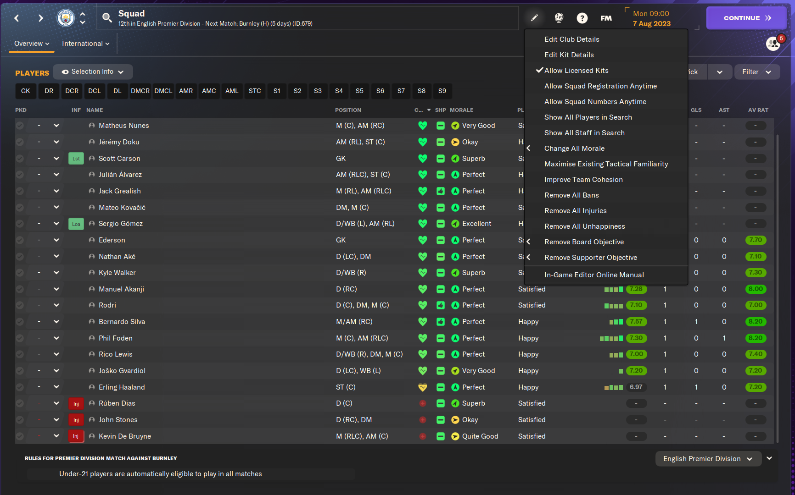Click the GK position filter button

coord(25,91)
